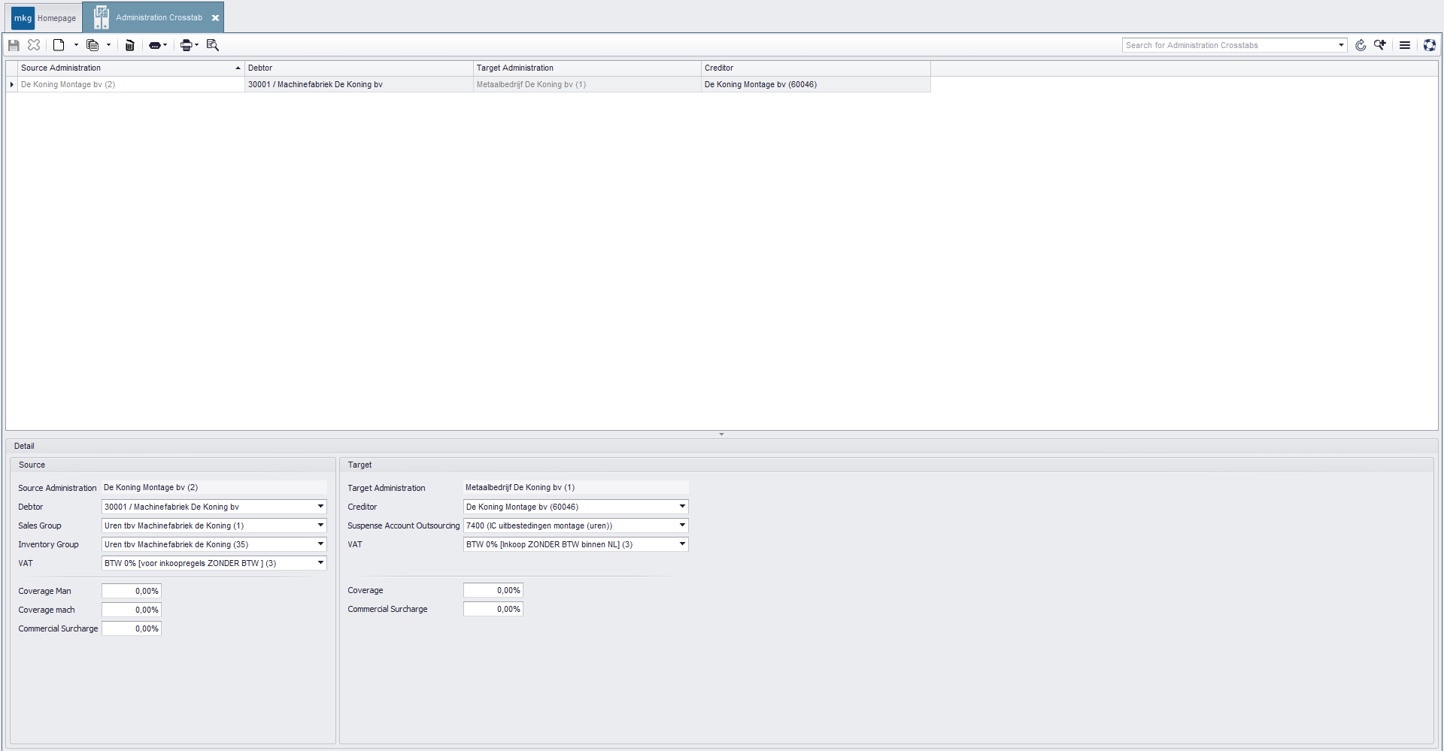Click the Source Administration read-only field

[x=214, y=487]
